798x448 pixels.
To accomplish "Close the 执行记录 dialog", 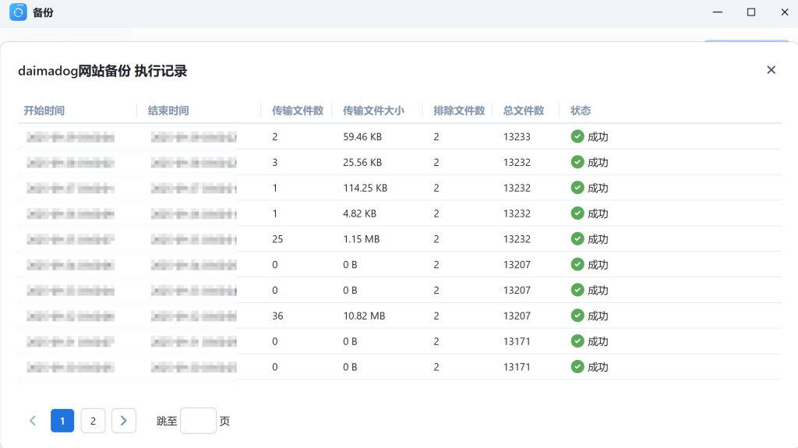I will point(771,70).
